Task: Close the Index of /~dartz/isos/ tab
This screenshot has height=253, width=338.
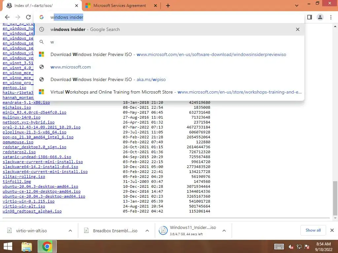Action: 77,6
